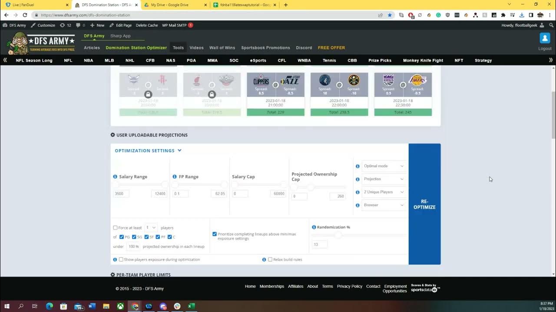This screenshot has width=556, height=312.
Task: Uncheck the SF position checkbox
Action: coord(146,237)
